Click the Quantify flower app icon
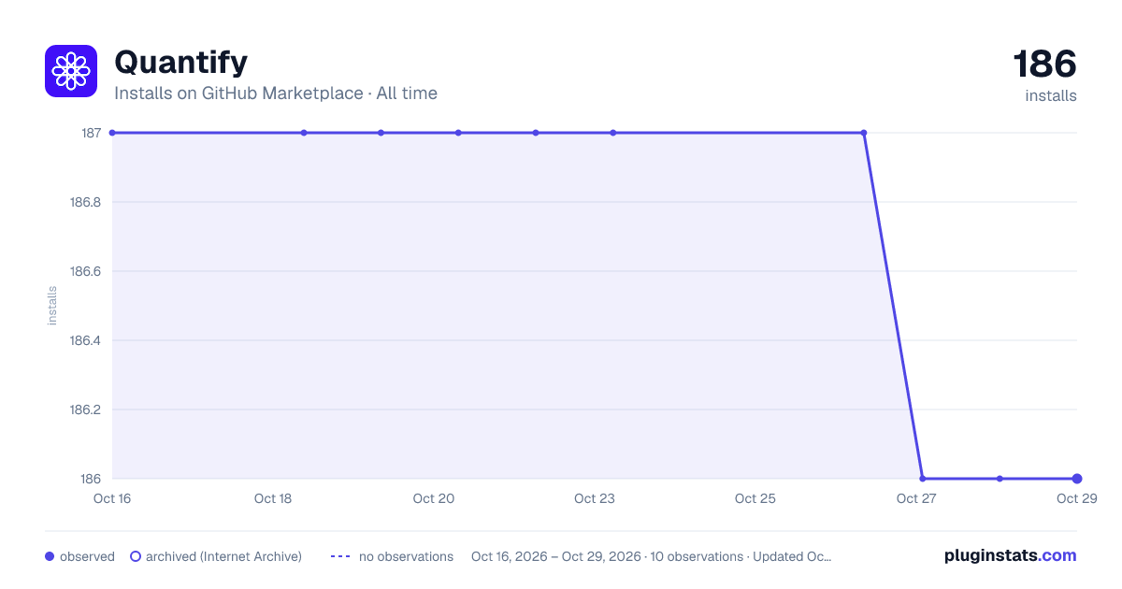This screenshot has height=589, width=1122. coord(71,71)
